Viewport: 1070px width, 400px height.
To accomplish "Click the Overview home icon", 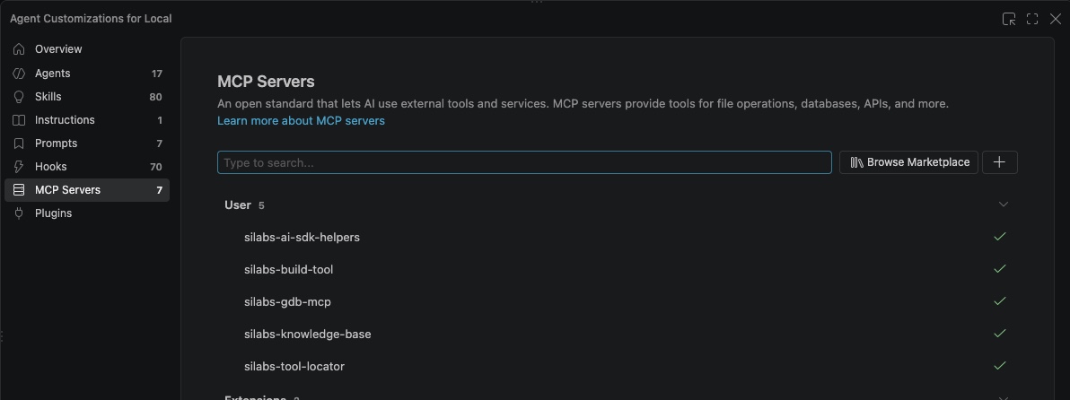I will point(19,49).
